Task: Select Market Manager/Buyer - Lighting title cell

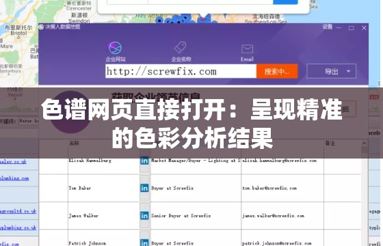Action: [196, 161]
